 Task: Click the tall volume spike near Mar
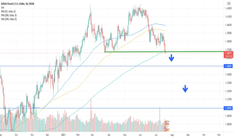(x=91, y=115)
